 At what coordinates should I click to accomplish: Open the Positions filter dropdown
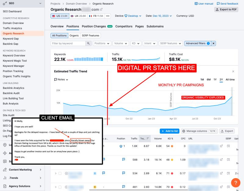point(102,43)
